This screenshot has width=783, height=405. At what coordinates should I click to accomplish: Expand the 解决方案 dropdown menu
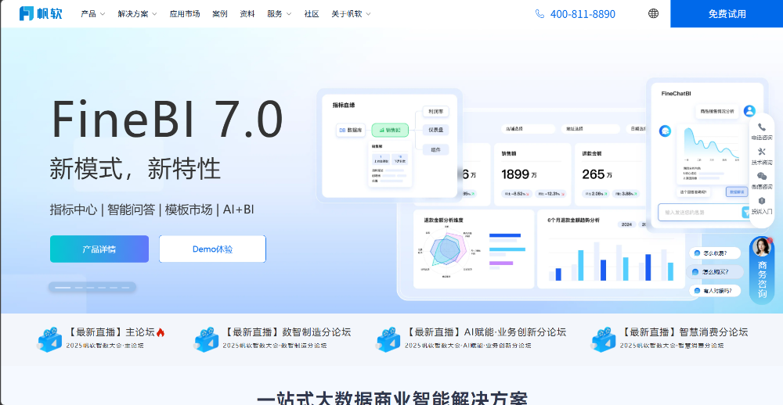point(137,14)
